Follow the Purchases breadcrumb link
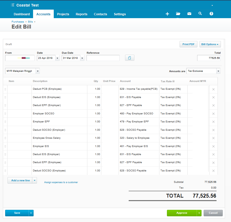Screen dimensions: 231x222 coord(18,22)
